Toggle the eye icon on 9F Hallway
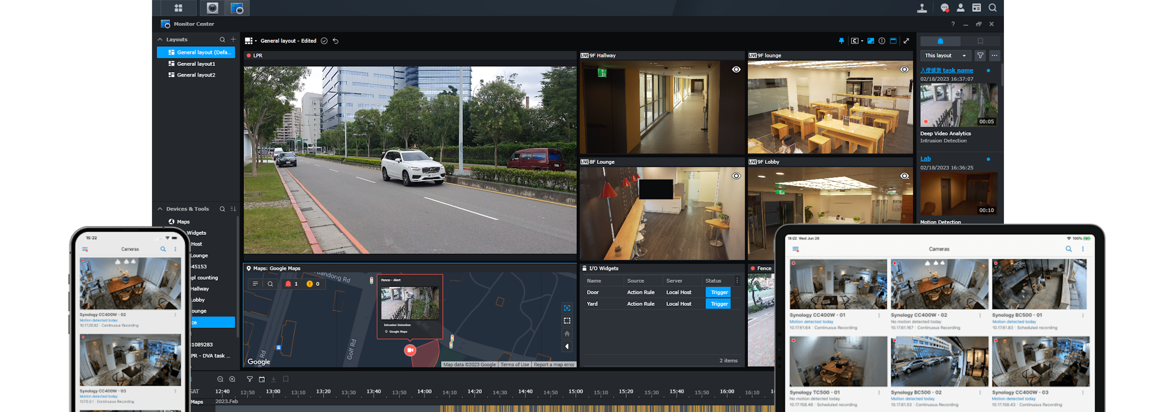This screenshot has height=412, width=1175. click(x=736, y=70)
